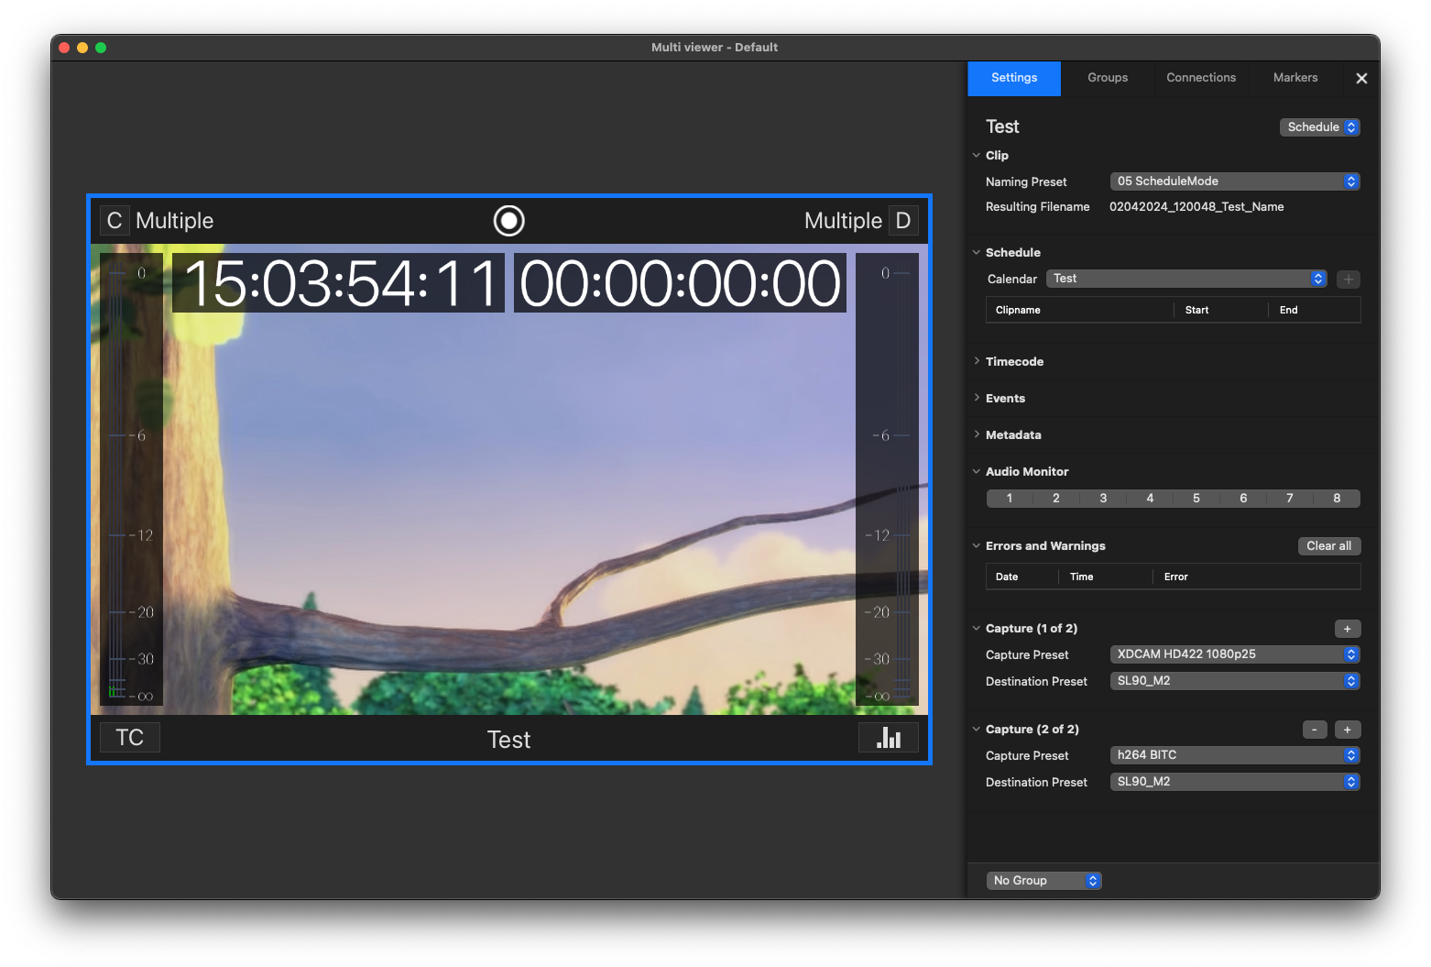Open Capture 2 Destination Preset dropdown
Viewport: 1431px width, 967px height.
pyautogui.click(x=1235, y=782)
